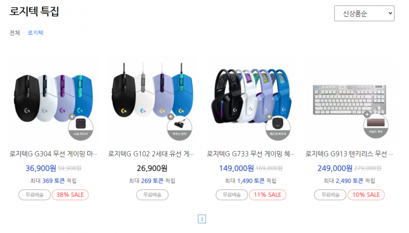The height and width of the screenshot is (233, 409).
Task: Click the 키보드 루프 bonus gift icon
Action: 376,126
